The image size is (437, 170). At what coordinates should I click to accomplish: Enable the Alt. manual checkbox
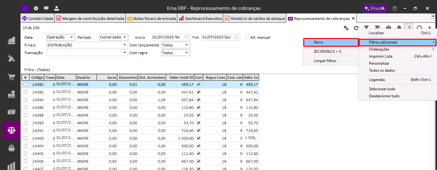[247, 37]
